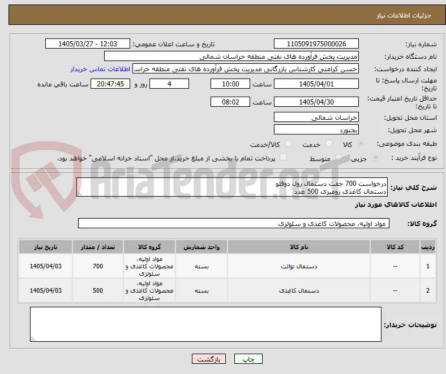Screen dimensions: 446x374
Task: Click the remaining days field showing 4
Action: tap(169, 84)
